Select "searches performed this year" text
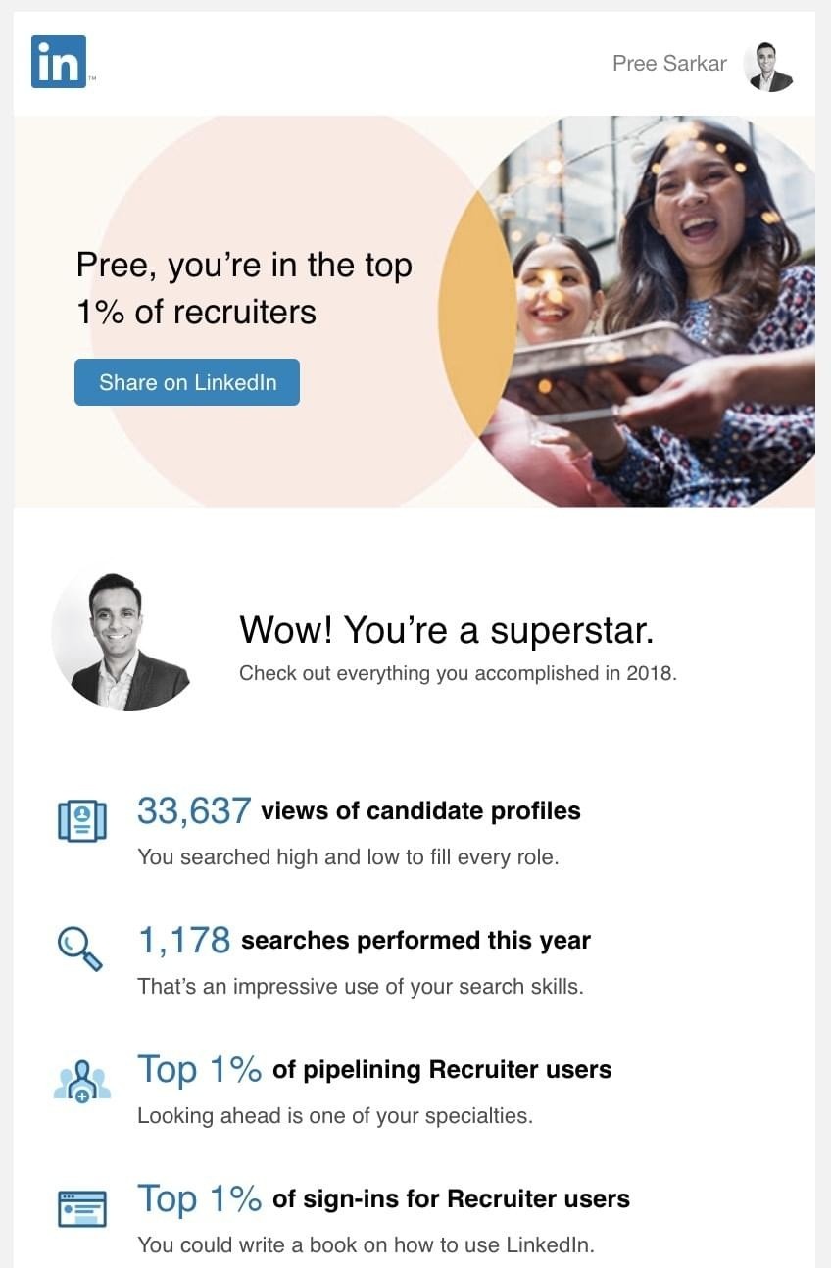The height and width of the screenshot is (1268, 831). 415,941
